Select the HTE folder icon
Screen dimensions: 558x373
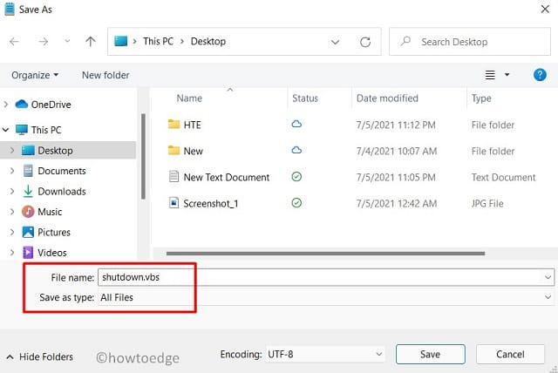click(x=173, y=125)
